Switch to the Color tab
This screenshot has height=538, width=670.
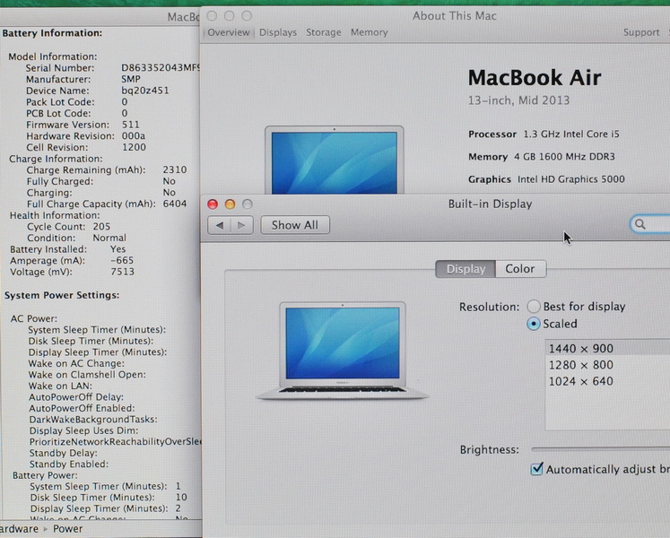(520, 269)
